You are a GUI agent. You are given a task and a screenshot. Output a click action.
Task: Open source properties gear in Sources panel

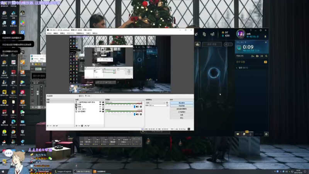(82, 126)
